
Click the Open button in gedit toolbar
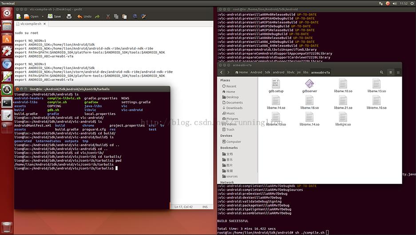click(32, 16)
